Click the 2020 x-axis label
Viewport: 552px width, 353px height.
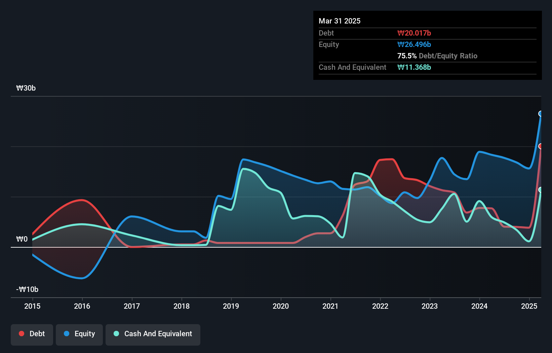[281, 306]
